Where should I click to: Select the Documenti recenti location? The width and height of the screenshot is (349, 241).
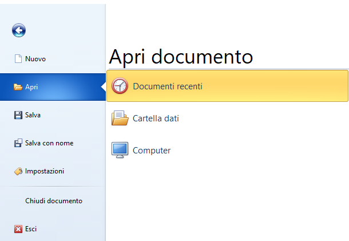click(168, 86)
